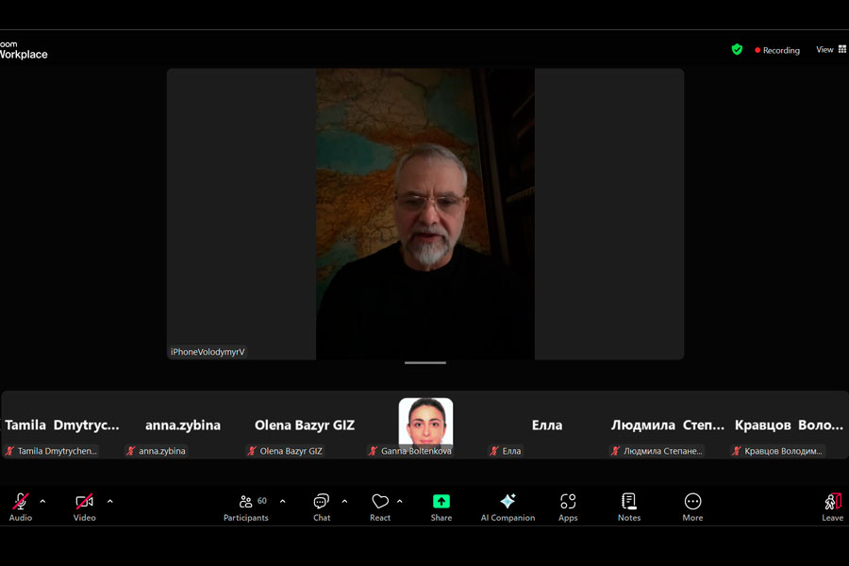The image size is (849, 566).
Task: Expand the Chat options arrow
Action: [344, 502]
